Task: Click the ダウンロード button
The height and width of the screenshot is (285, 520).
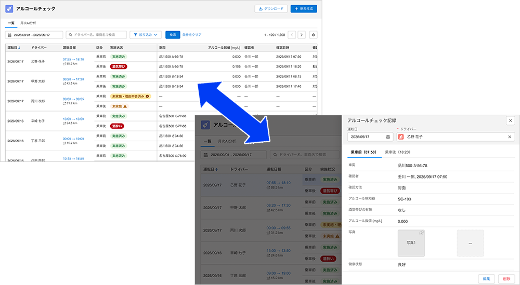Action: (271, 9)
